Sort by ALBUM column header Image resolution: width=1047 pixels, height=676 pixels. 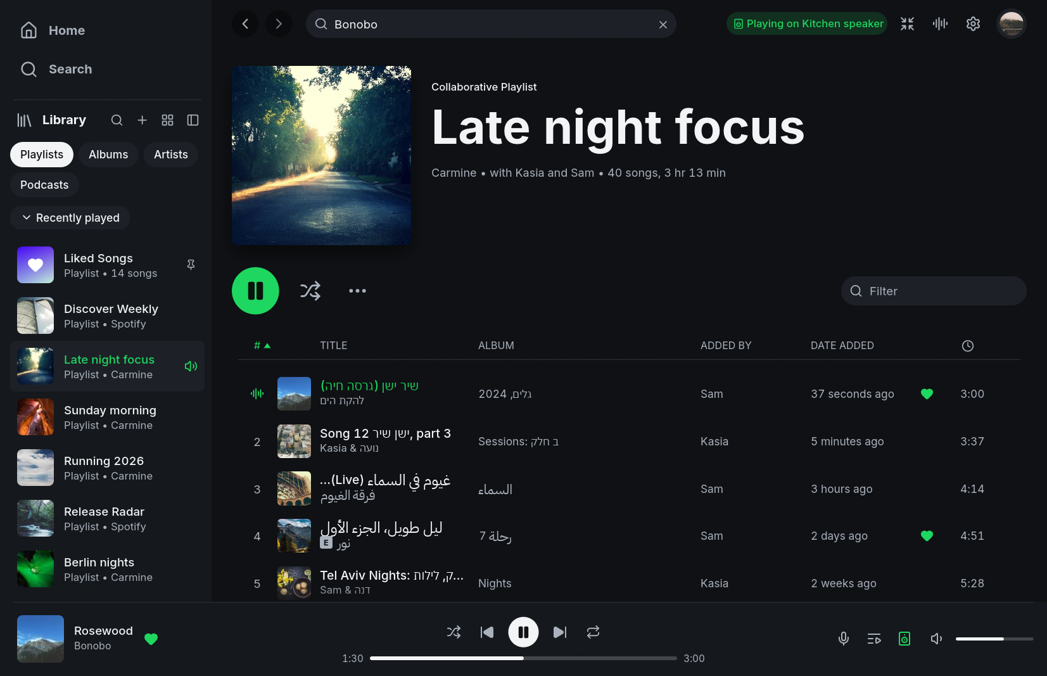point(496,345)
